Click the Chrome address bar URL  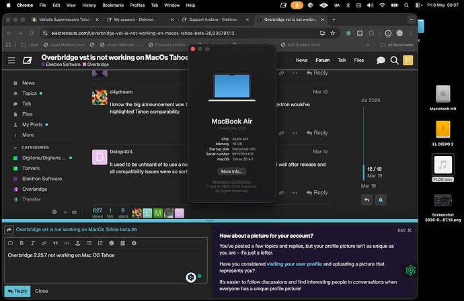[x=143, y=33]
